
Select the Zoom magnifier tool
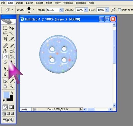tap(11, 86)
